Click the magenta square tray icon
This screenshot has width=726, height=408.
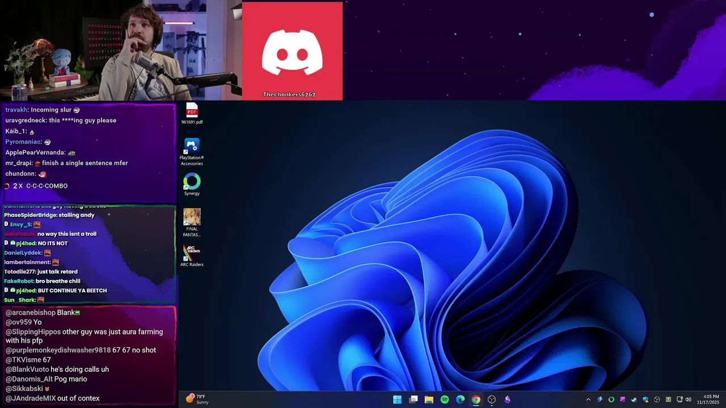coord(623,399)
